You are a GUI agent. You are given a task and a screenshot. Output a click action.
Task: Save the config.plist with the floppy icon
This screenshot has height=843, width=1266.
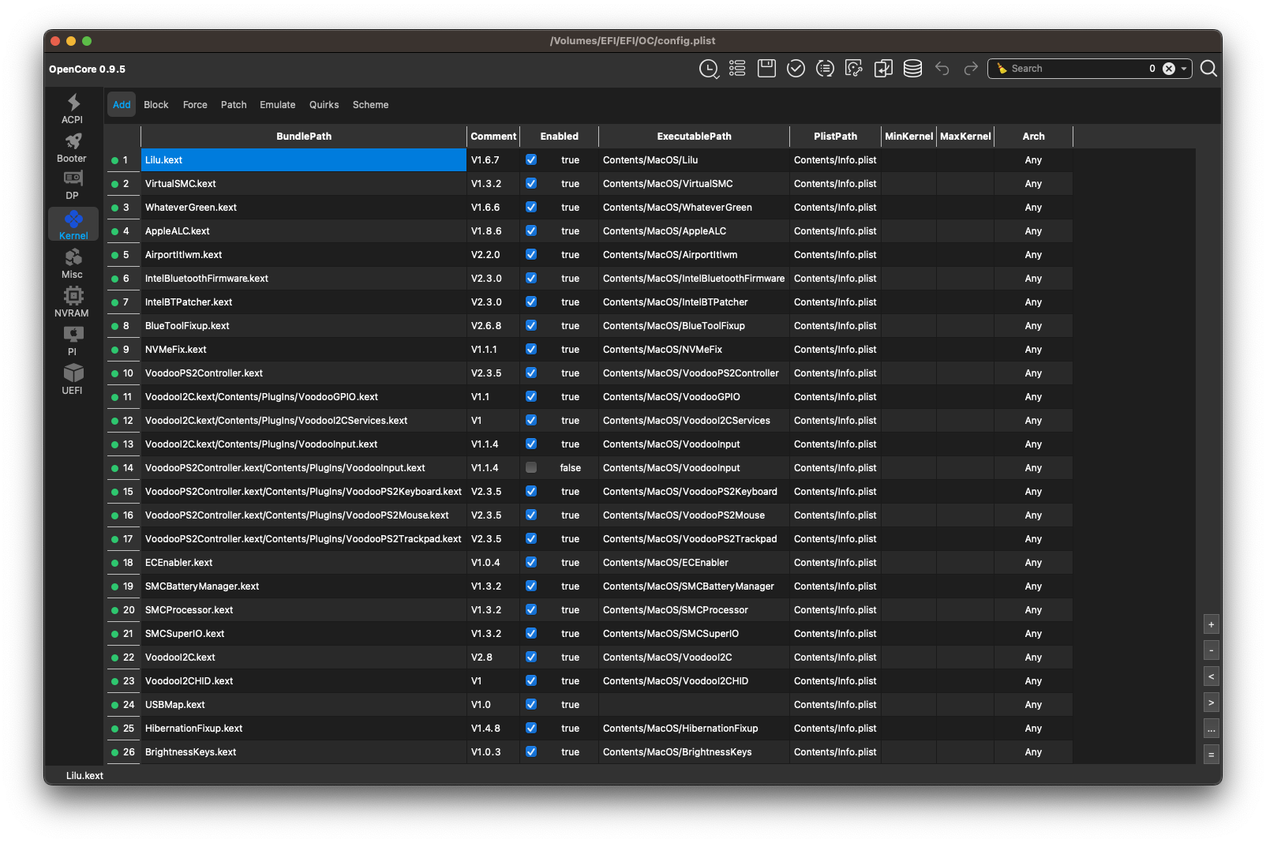click(x=766, y=69)
